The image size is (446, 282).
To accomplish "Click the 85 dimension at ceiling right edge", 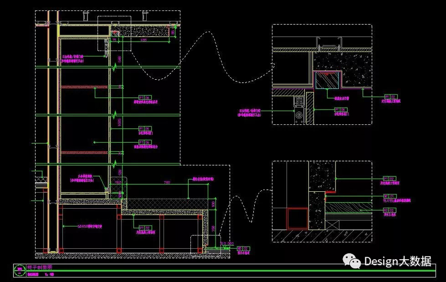I will tap(172, 32).
